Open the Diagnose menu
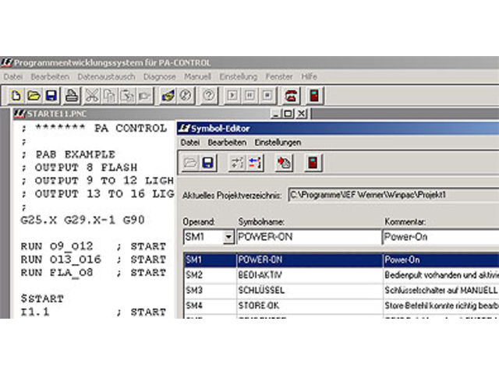This screenshot has width=499, height=374. (160, 77)
